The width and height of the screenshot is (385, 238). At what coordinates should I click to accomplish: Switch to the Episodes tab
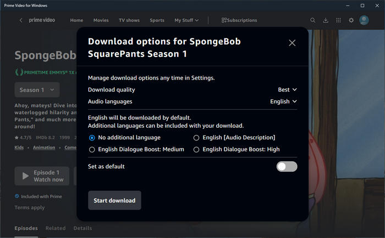click(26, 228)
